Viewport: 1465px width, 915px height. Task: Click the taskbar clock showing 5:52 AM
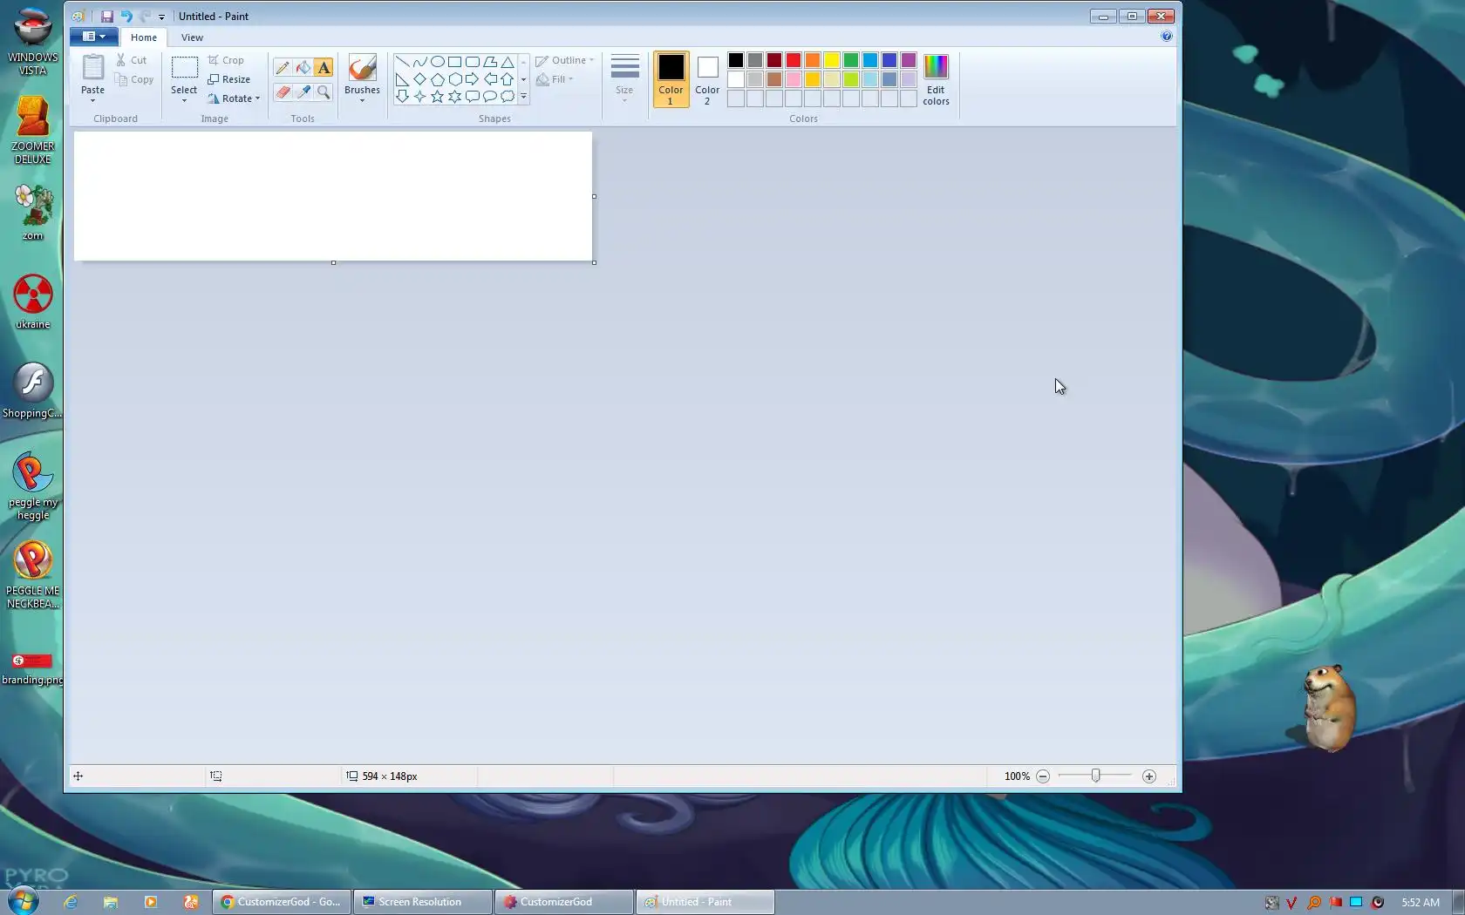click(1421, 903)
